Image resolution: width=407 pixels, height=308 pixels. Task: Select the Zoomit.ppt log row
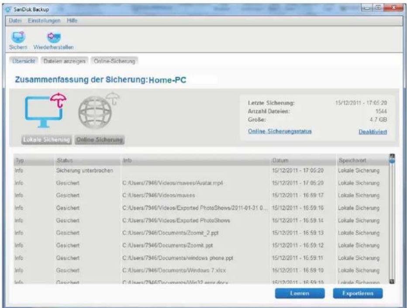point(201,245)
